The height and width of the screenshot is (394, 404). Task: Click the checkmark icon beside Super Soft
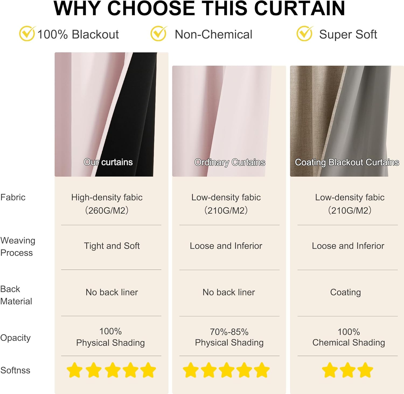pos(304,34)
